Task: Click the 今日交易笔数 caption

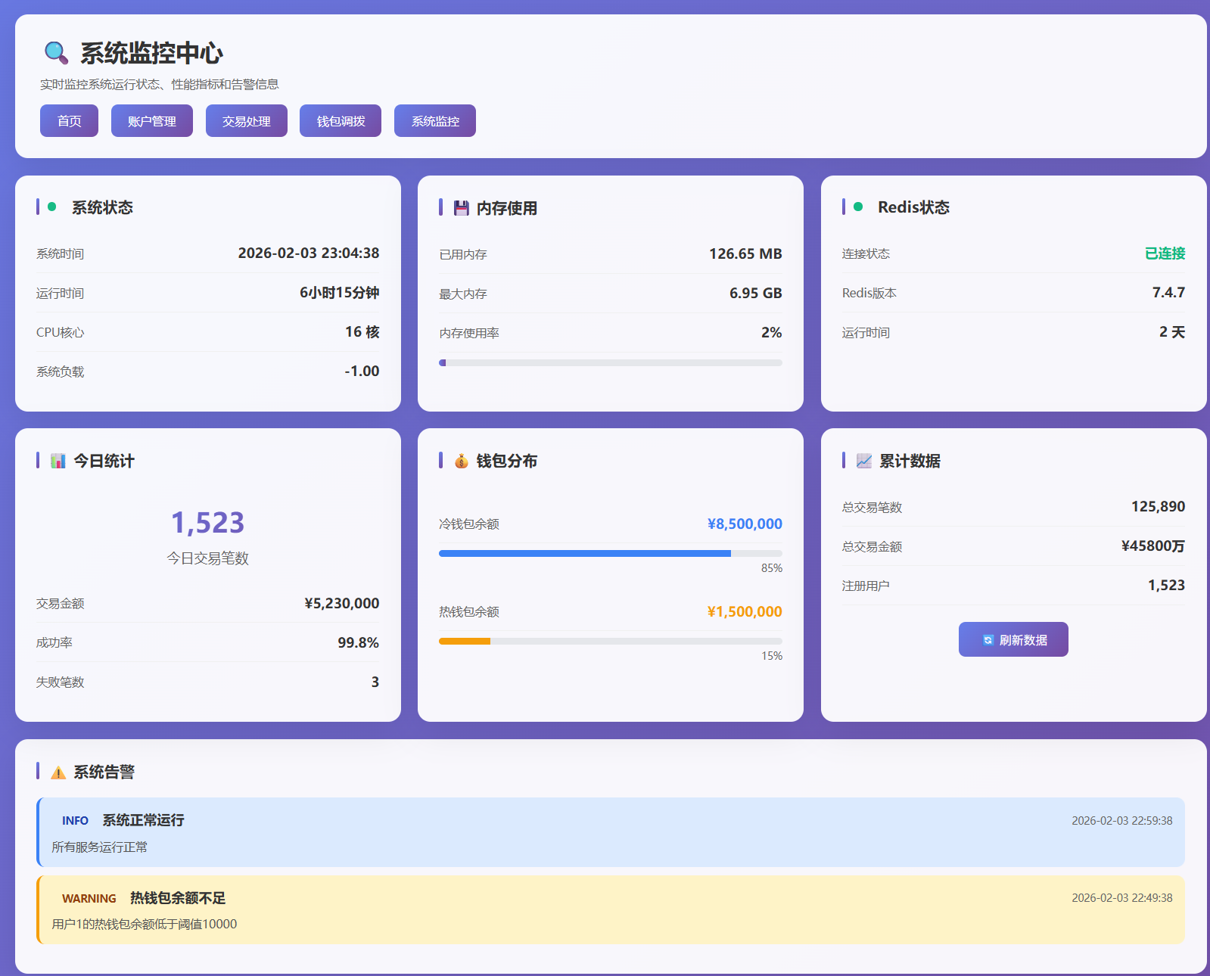Action: click(208, 558)
